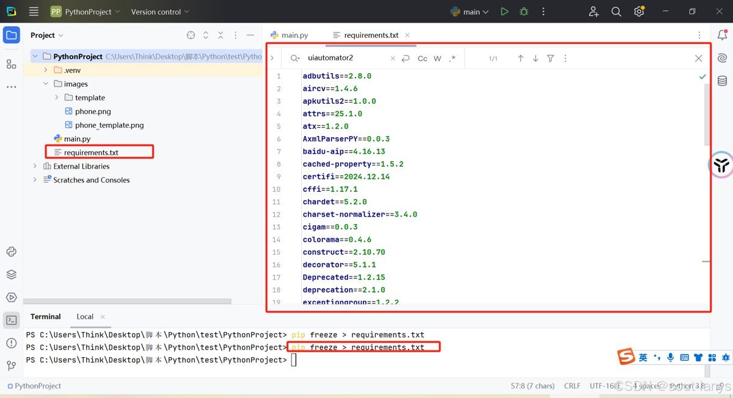Open the main run configuration dropdown
The image size is (733, 398).
(x=469, y=12)
